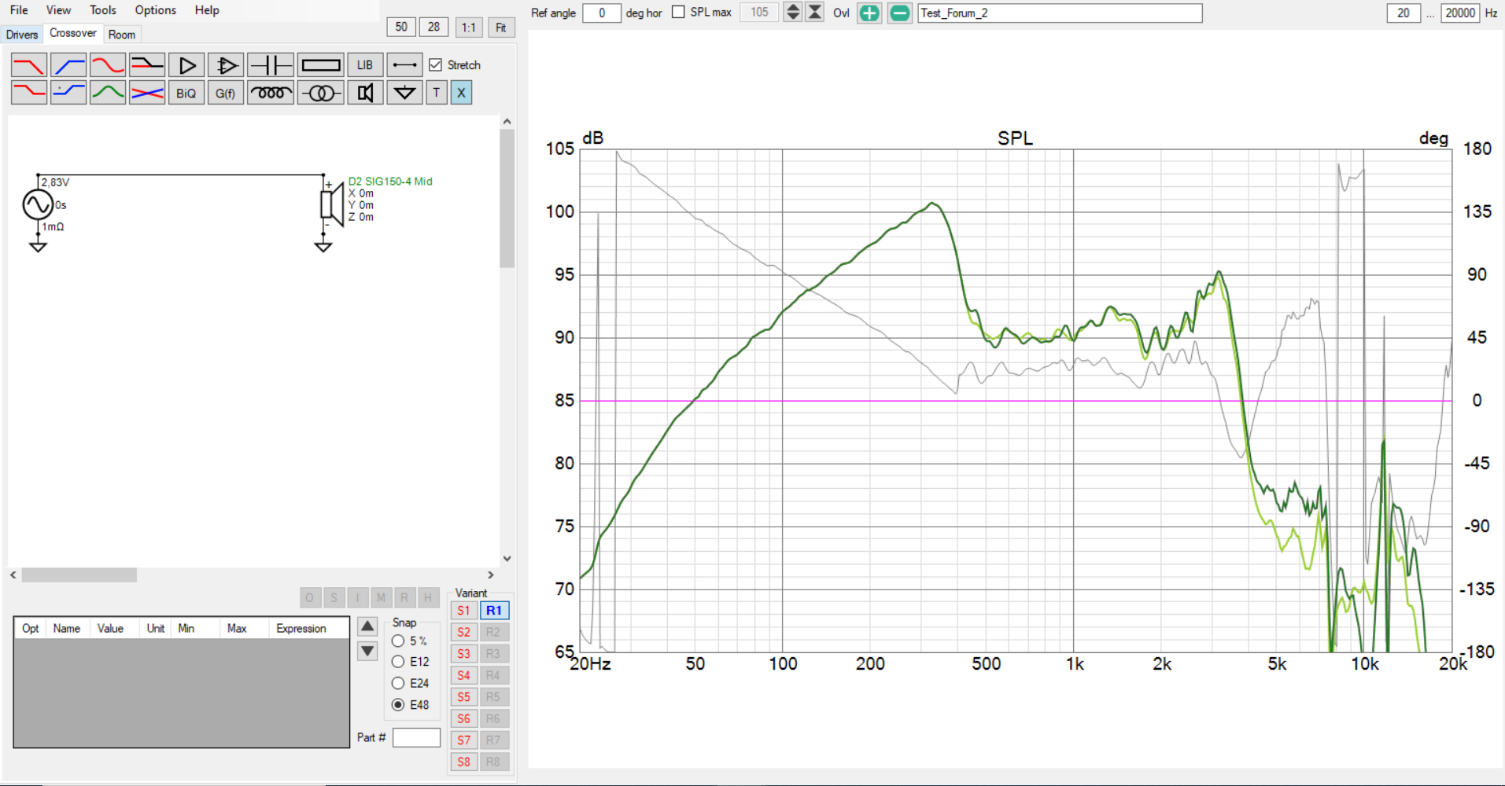Add a capacitor to the schematic
Viewport: 1505px width, 786px height.
tap(271, 64)
